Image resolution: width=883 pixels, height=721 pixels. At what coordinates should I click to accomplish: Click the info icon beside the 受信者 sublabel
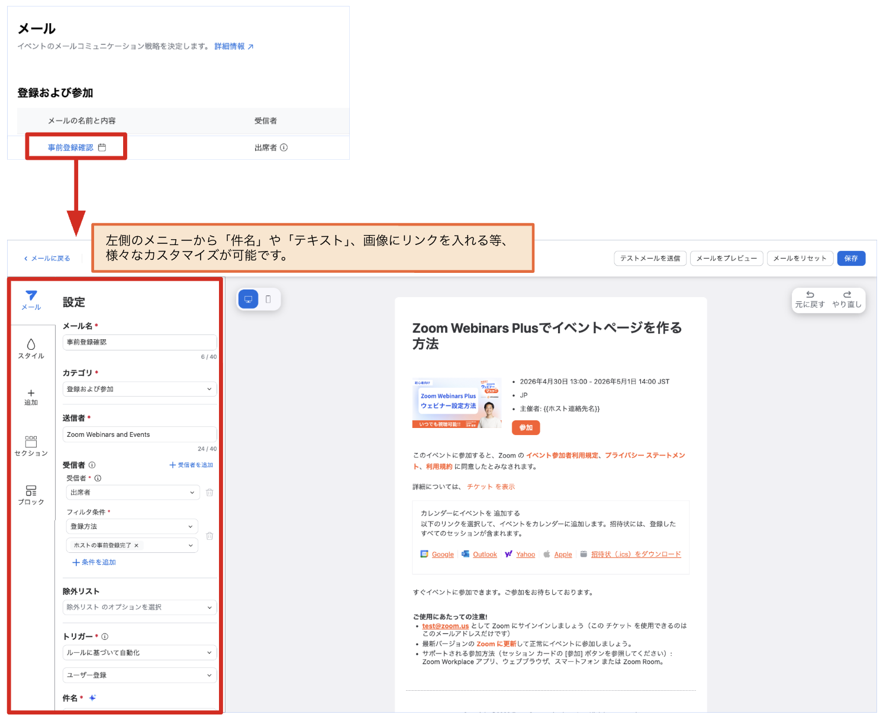(x=98, y=478)
